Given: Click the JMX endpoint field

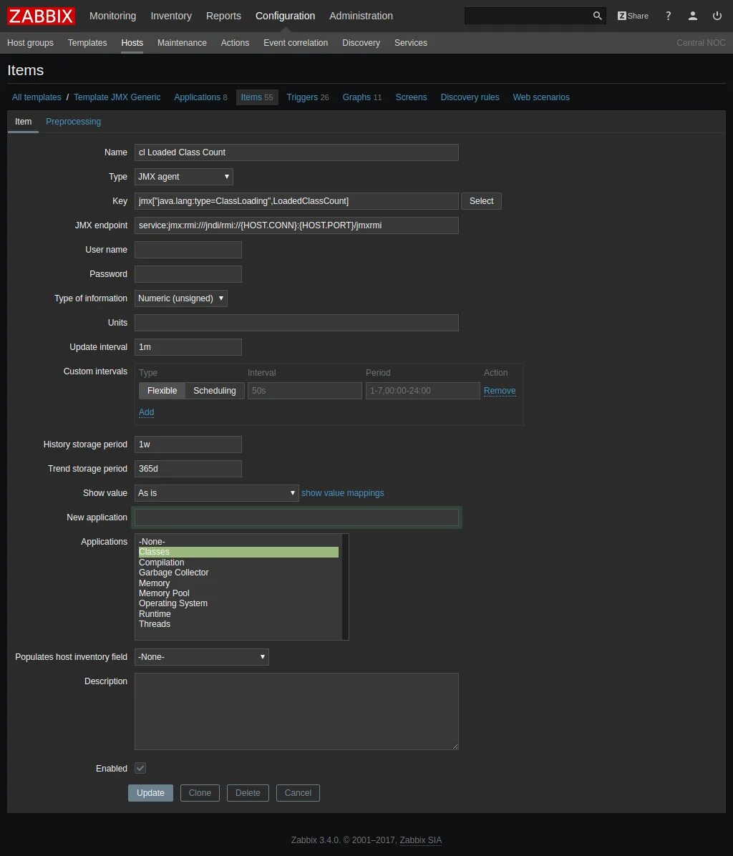Looking at the screenshot, I should [x=296, y=225].
